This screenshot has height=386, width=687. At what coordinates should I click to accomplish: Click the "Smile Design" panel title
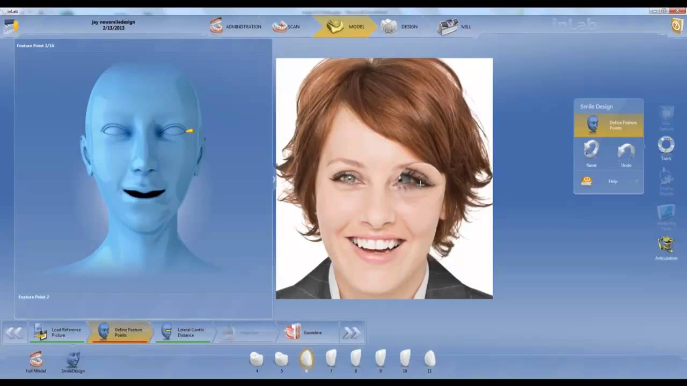596,106
